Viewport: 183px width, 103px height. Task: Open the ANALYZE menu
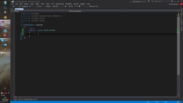(76, 4)
